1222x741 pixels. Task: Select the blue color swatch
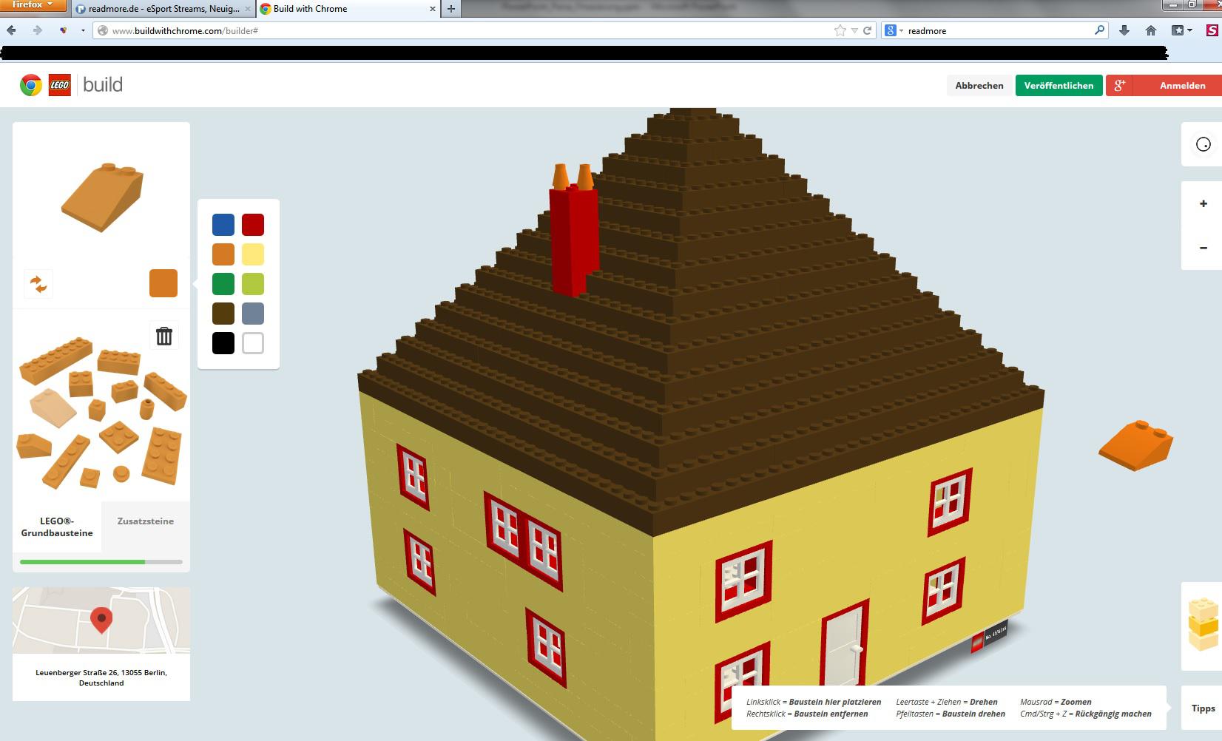pyautogui.click(x=223, y=225)
